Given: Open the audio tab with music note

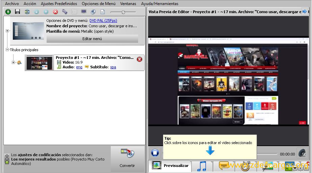Looking at the screenshot, I should [x=202, y=166].
